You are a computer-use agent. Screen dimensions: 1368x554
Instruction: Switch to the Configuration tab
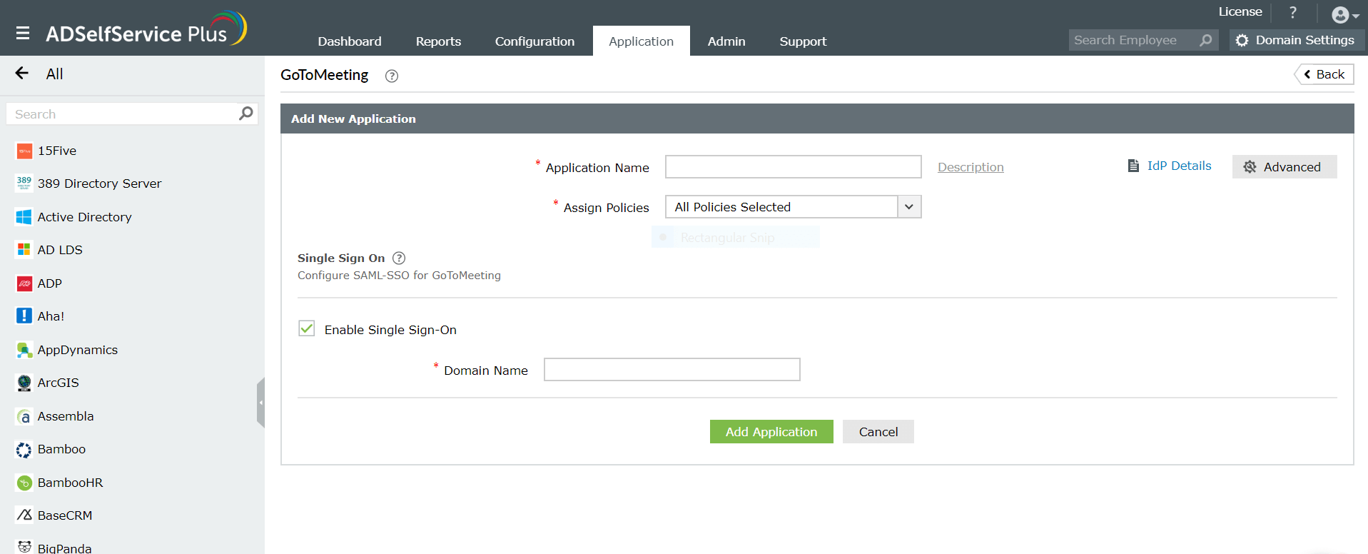534,41
